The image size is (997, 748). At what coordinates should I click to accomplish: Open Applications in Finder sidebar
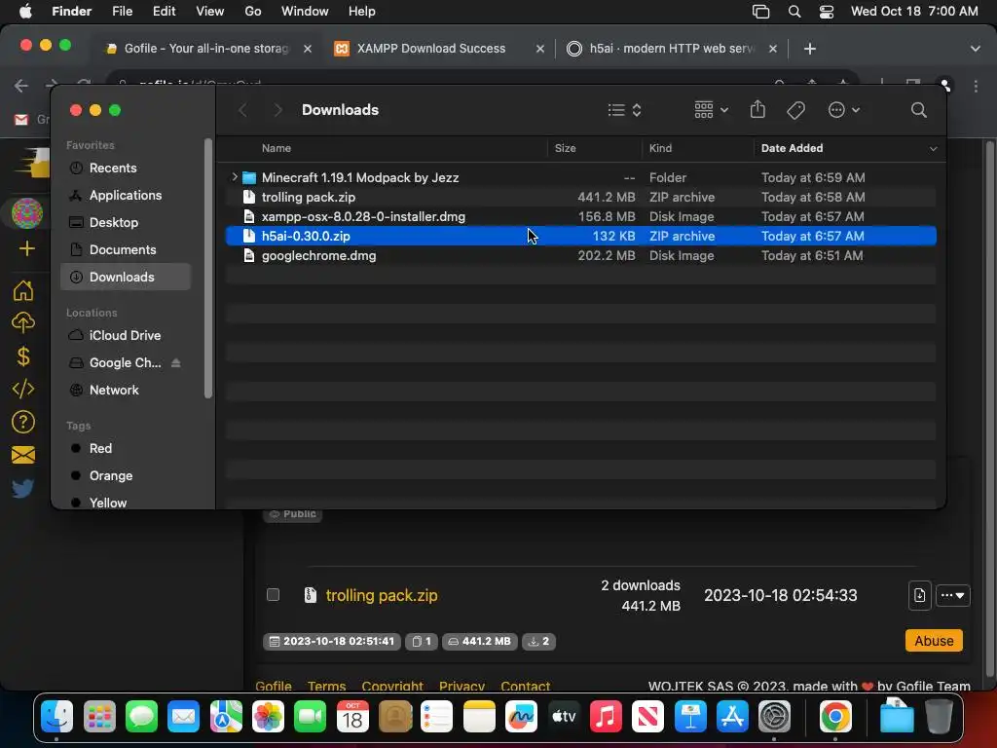click(126, 195)
